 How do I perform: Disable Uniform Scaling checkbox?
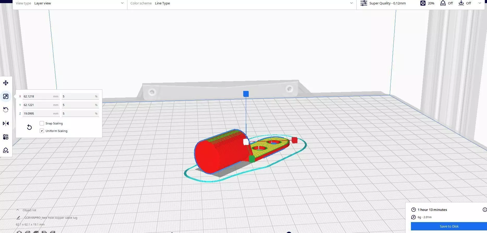tap(42, 131)
